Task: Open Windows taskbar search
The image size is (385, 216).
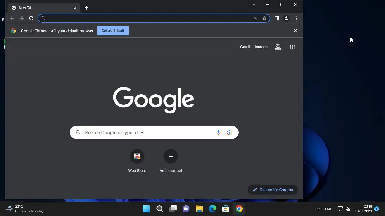Action: tap(160, 209)
